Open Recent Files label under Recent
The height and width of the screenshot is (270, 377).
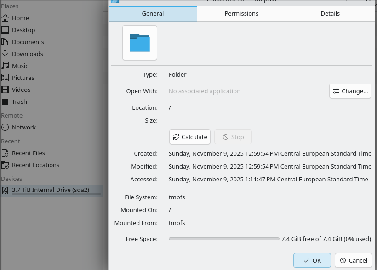[29, 153]
